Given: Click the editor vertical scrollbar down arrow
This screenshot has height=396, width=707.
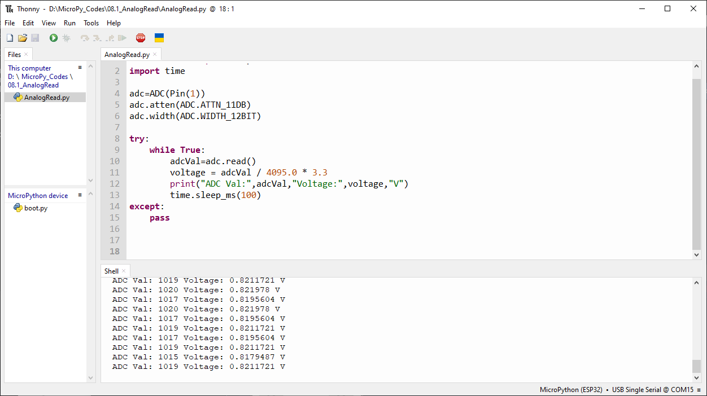Looking at the screenshot, I should (696, 255).
